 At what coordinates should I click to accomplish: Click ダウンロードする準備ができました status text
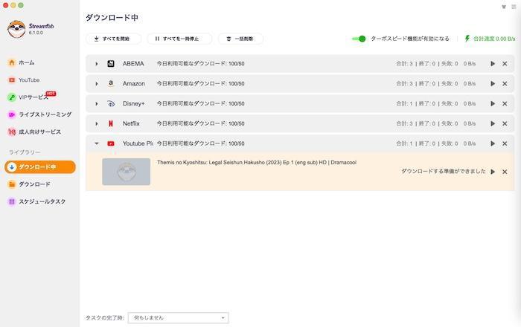(444, 172)
